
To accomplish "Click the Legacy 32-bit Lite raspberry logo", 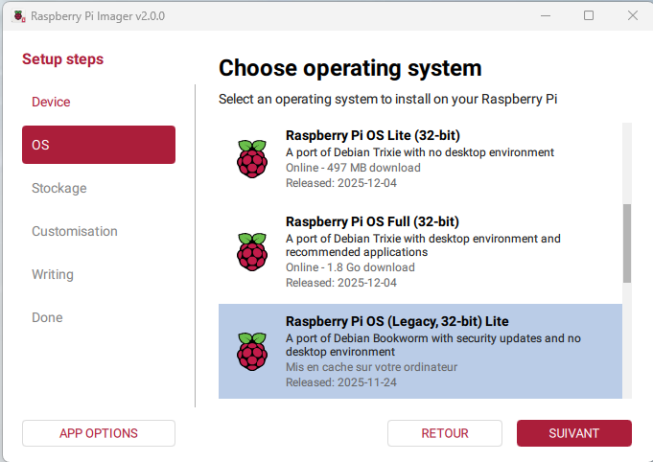I will (x=251, y=351).
